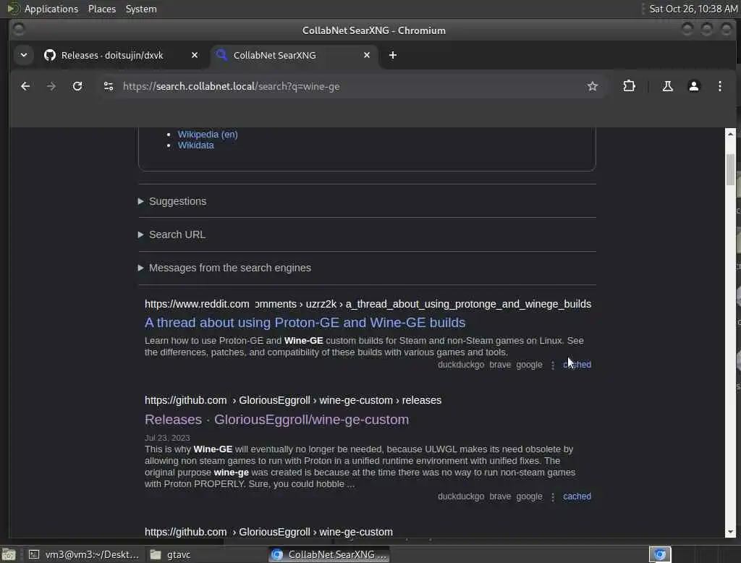Image resolution: width=741 pixels, height=563 pixels.
Task: Click the reddit.com result URL text
Action: click(x=368, y=304)
